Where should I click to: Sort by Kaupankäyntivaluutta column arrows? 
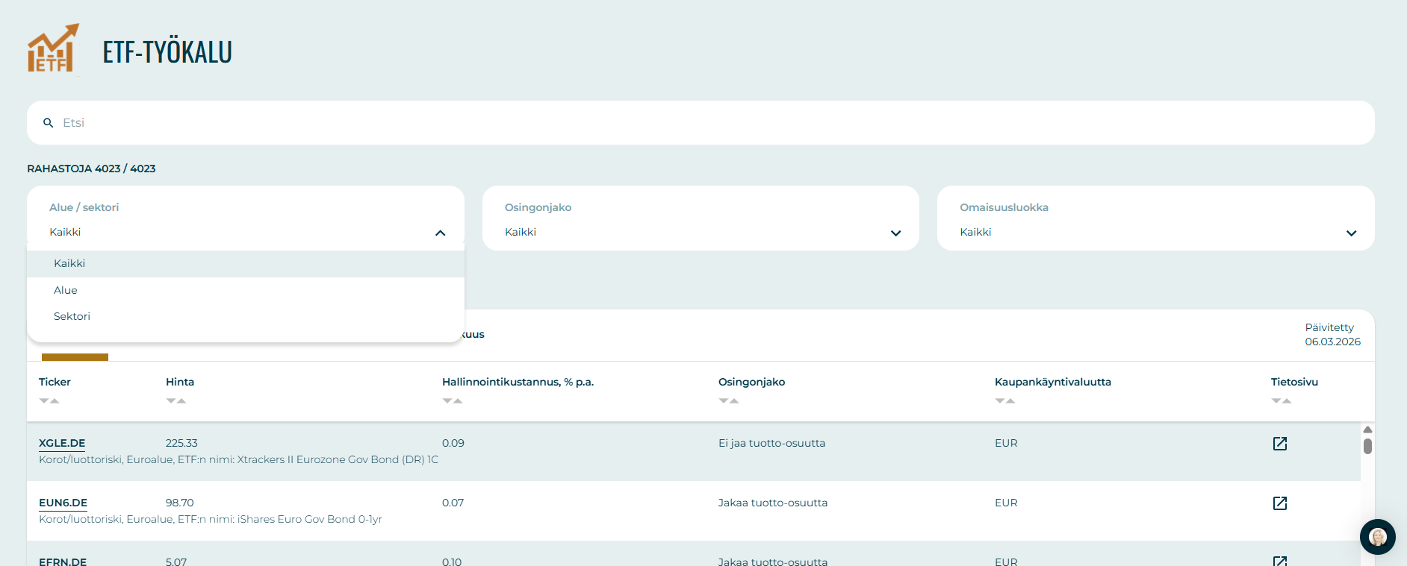click(1005, 401)
